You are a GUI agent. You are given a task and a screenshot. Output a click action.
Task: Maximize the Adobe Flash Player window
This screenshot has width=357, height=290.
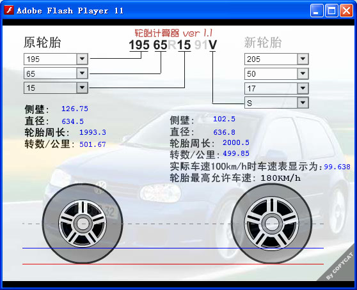click(x=331, y=11)
